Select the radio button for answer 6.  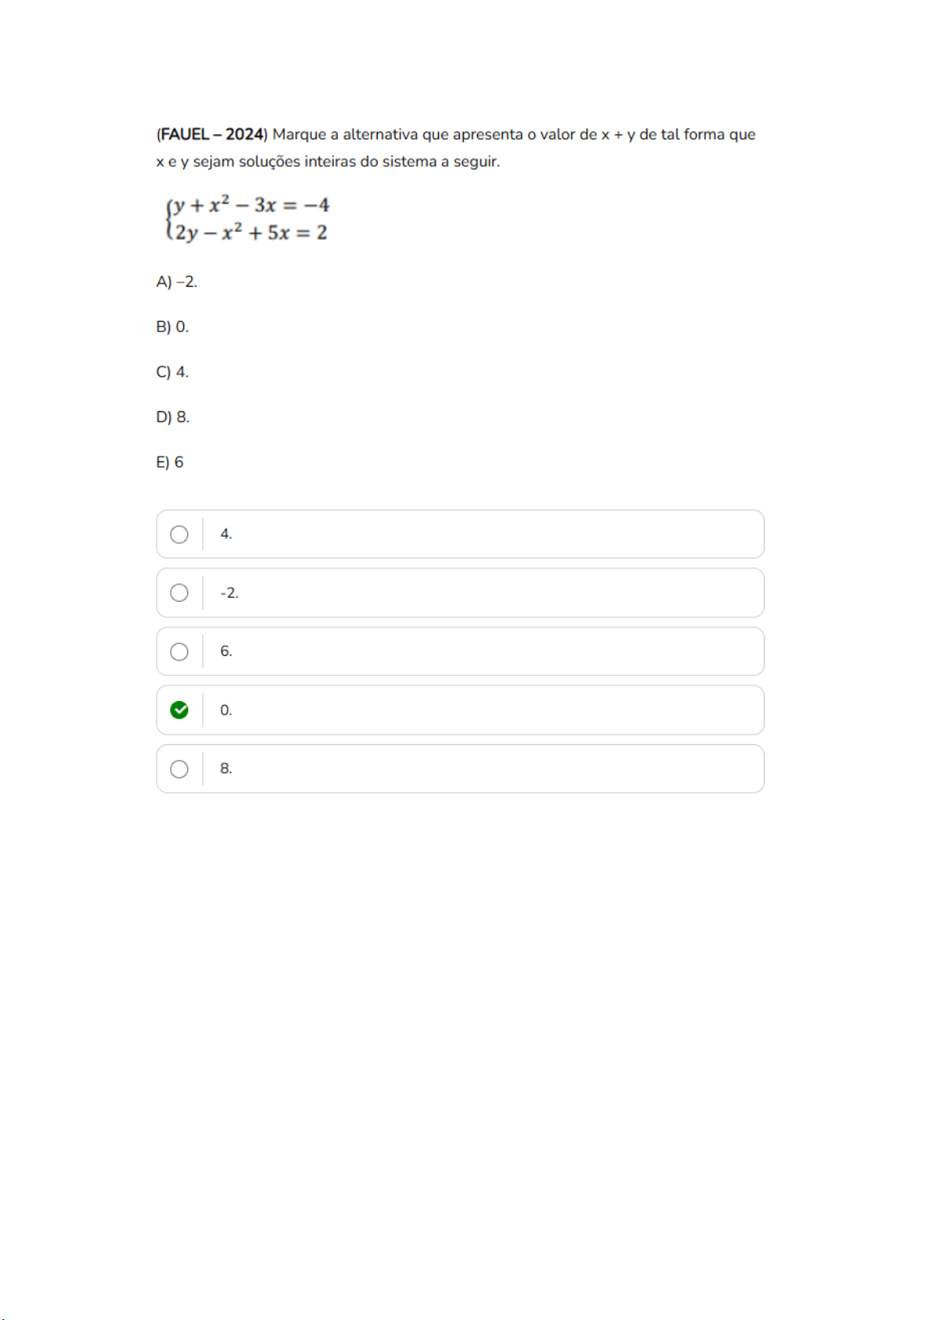pos(179,652)
